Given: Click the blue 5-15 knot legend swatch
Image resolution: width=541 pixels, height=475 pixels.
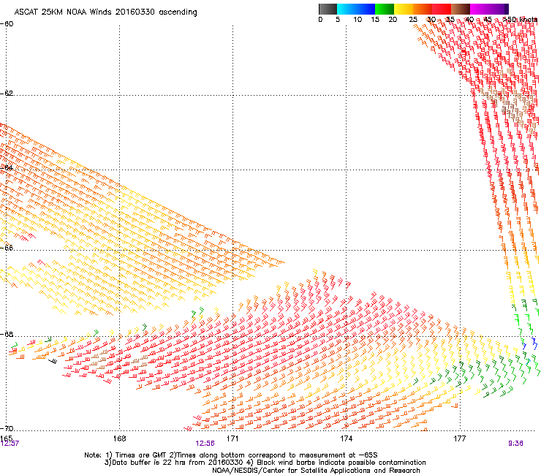Looking at the screenshot, I should [356, 9].
